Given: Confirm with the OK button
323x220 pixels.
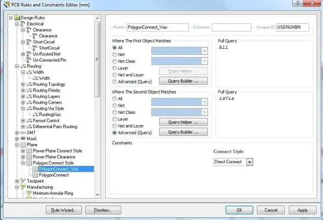Looking at the screenshot, I should click(x=239, y=210).
